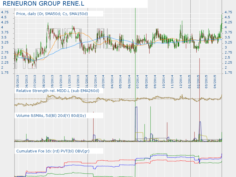Click the 09/2013 date axis label

(x=52, y=82)
